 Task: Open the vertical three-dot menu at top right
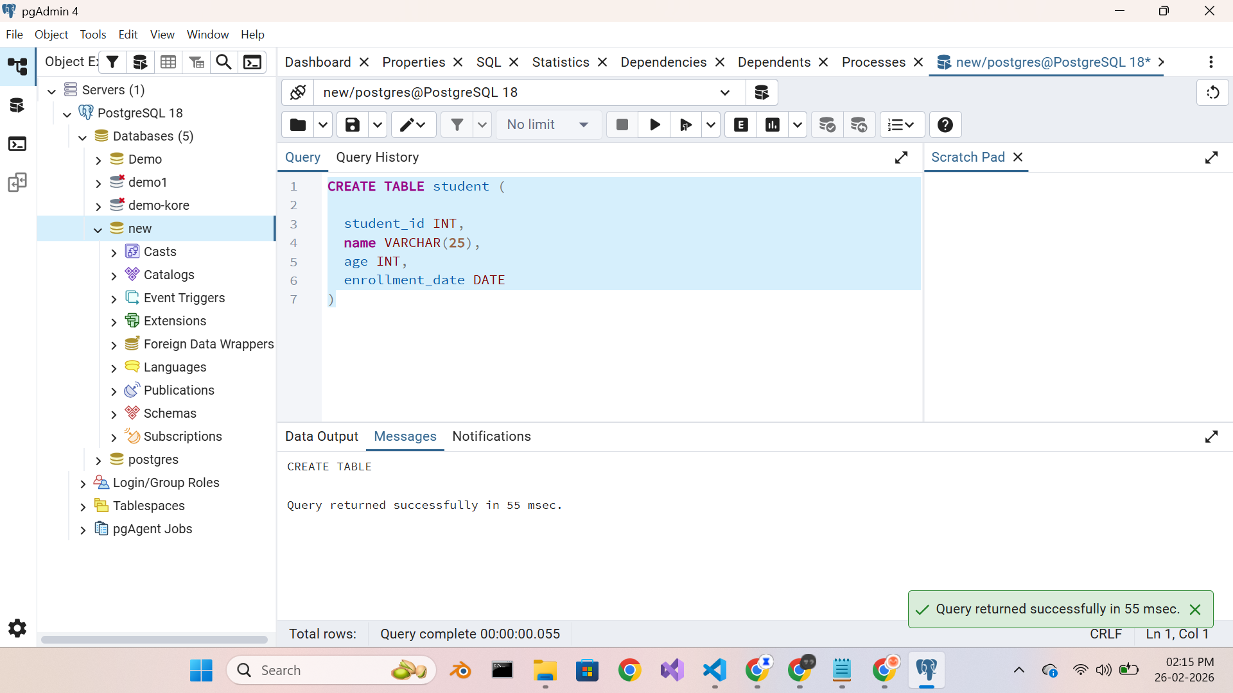1211,62
